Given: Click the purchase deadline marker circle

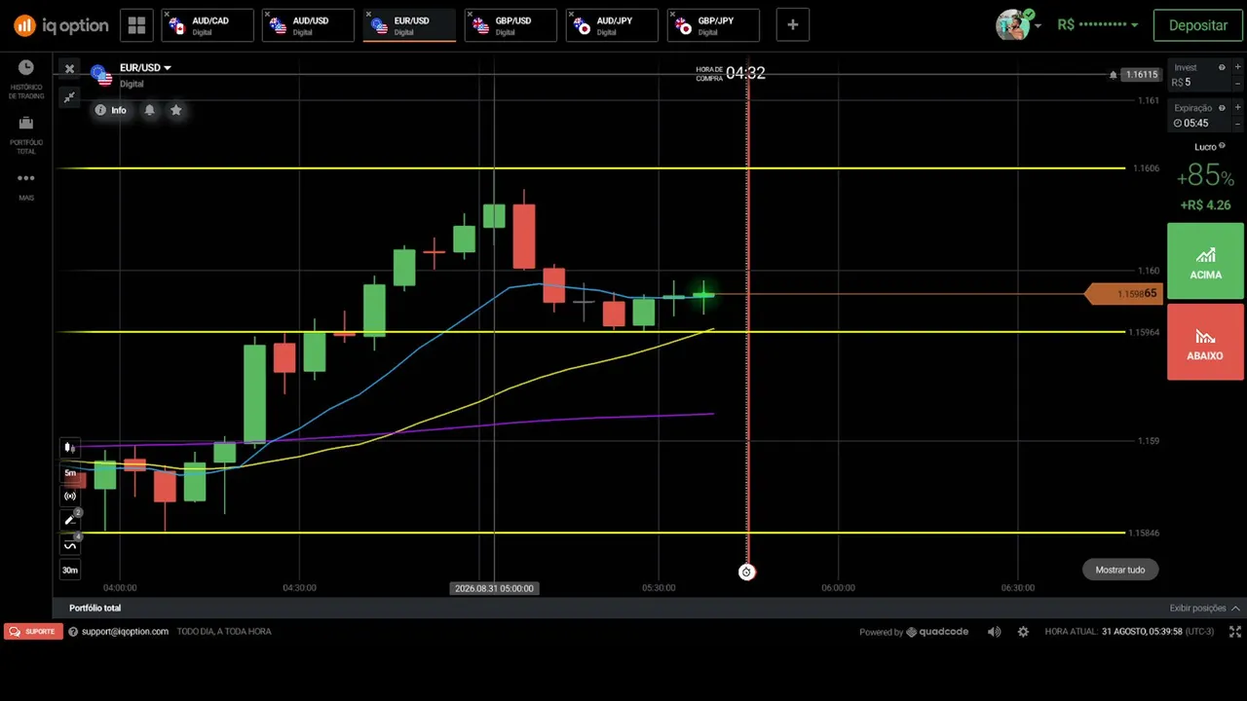Looking at the screenshot, I should [x=746, y=572].
